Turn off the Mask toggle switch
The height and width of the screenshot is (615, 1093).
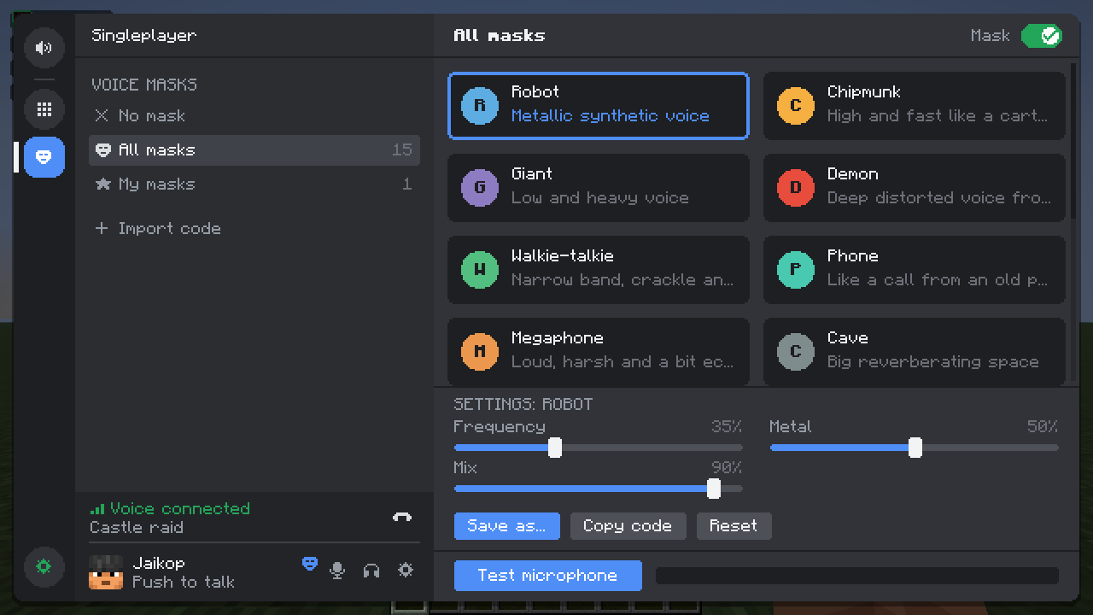1042,36
